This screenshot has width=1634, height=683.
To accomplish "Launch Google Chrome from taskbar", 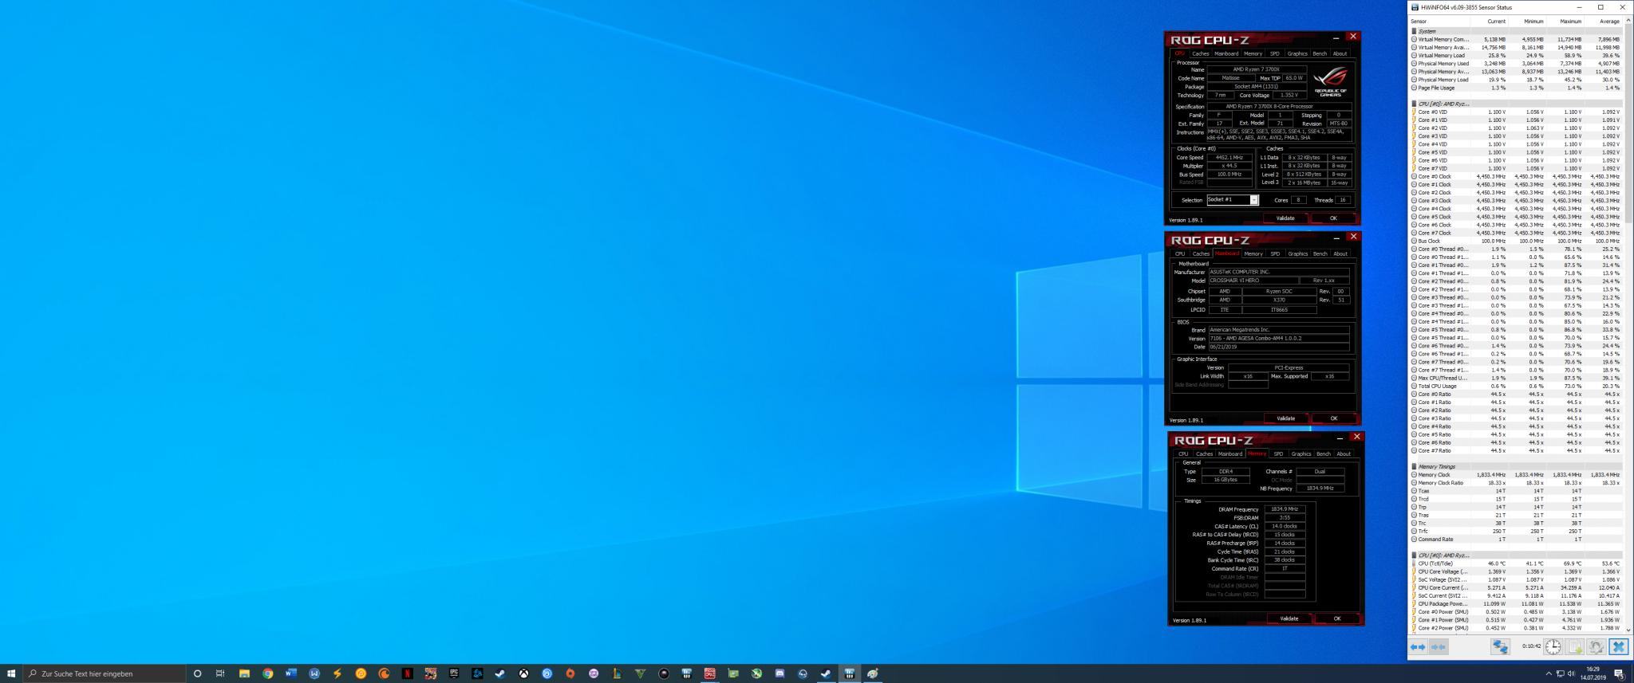I will click(268, 673).
